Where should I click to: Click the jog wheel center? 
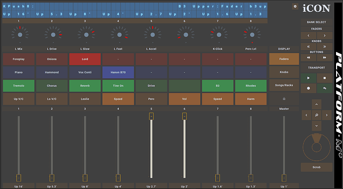click(317, 147)
